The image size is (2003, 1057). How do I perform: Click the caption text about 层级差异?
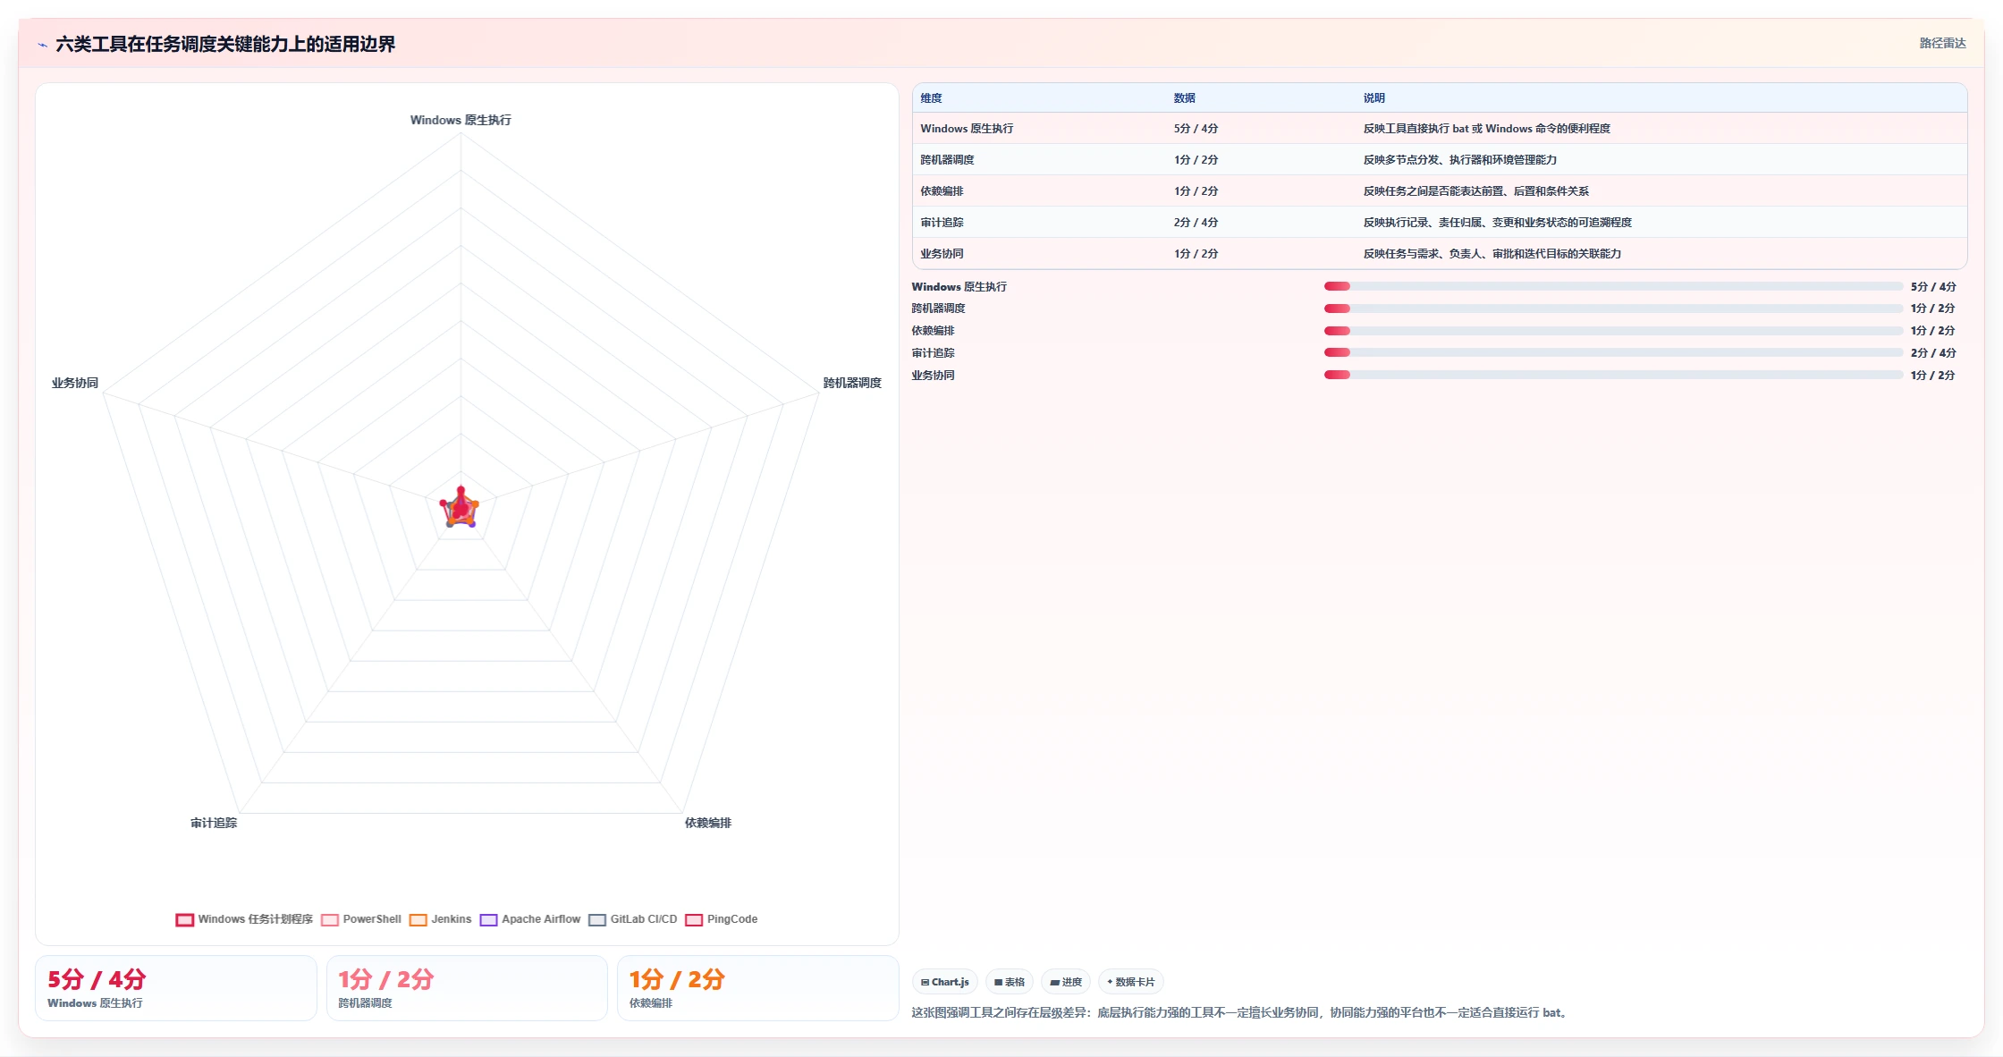pyautogui.click(x=1242, y=1012)
